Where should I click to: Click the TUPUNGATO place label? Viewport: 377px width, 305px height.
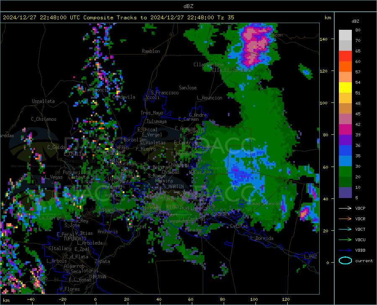point(75,239)
